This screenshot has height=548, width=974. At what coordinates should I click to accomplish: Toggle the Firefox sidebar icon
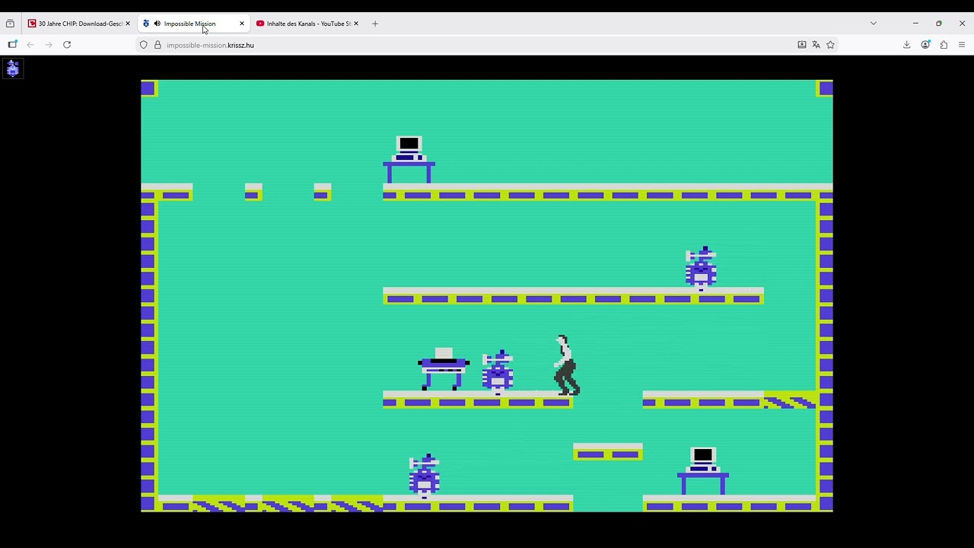coord(12,45)
